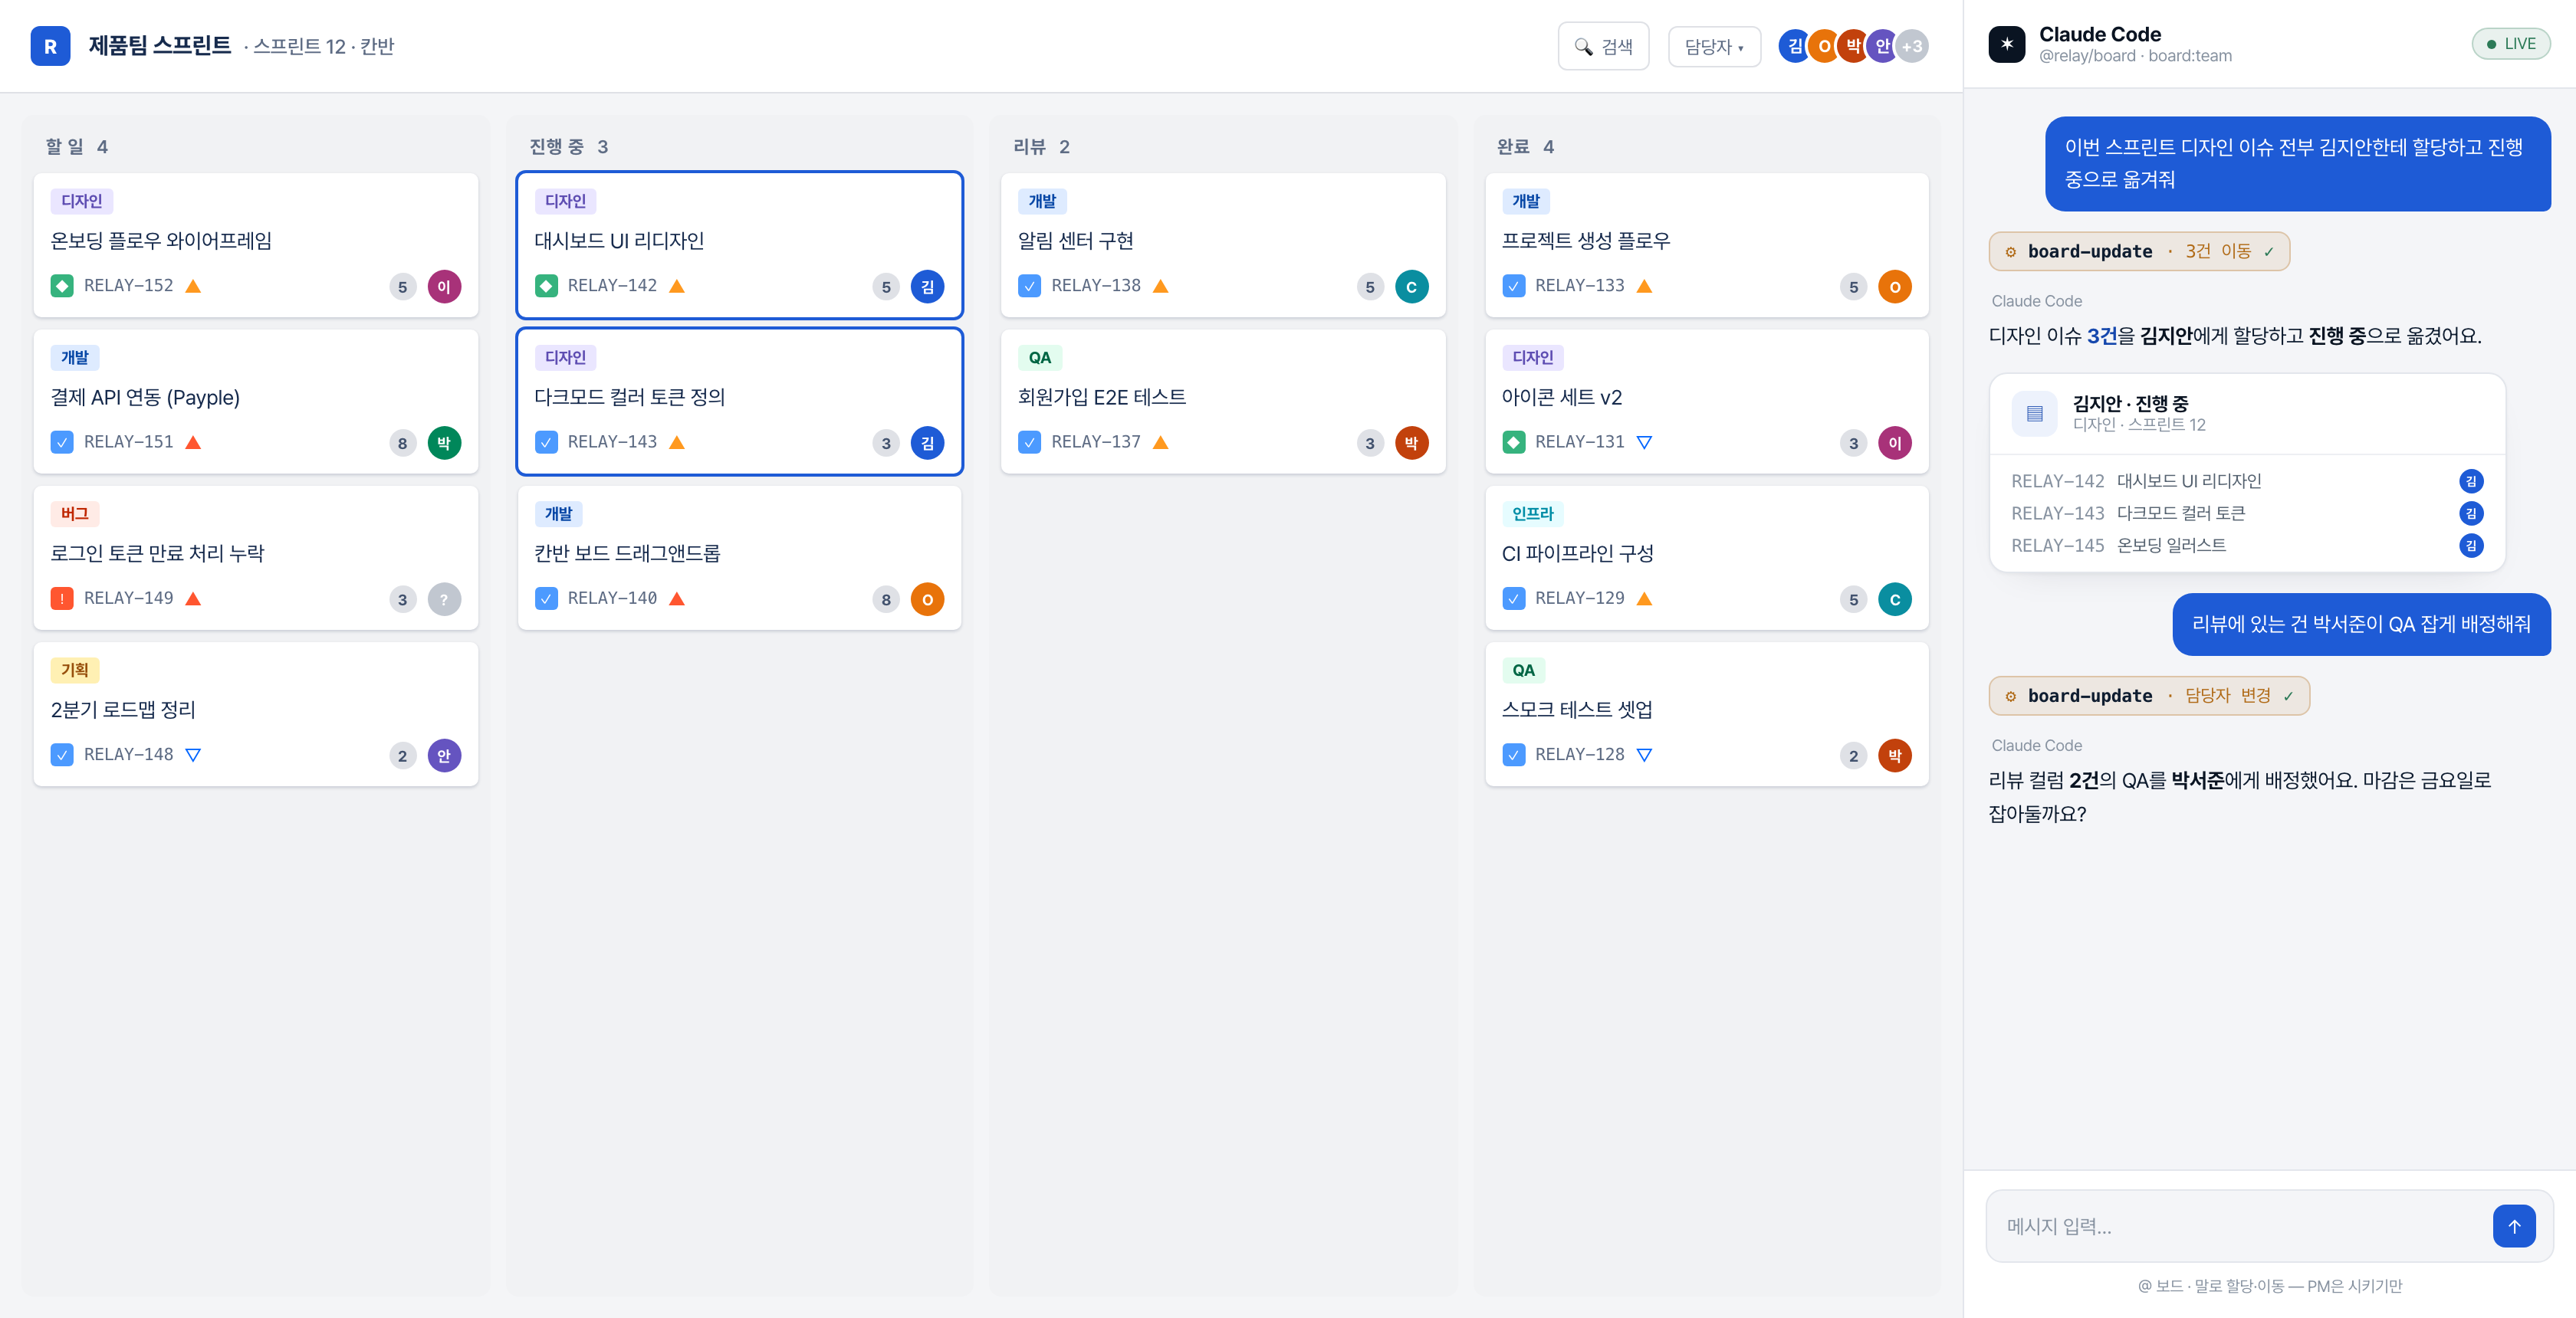
Task: Toggle task checkbox icon on RELAY-138
Action: 1029,286
